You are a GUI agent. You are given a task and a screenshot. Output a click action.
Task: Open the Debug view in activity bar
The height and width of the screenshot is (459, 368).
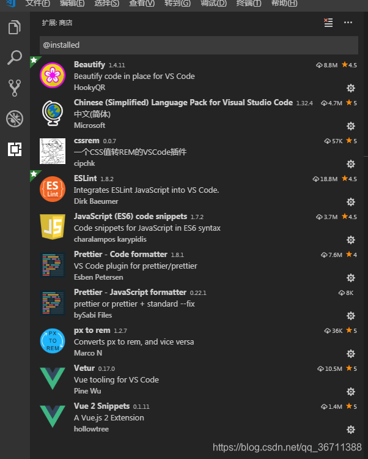15,119
